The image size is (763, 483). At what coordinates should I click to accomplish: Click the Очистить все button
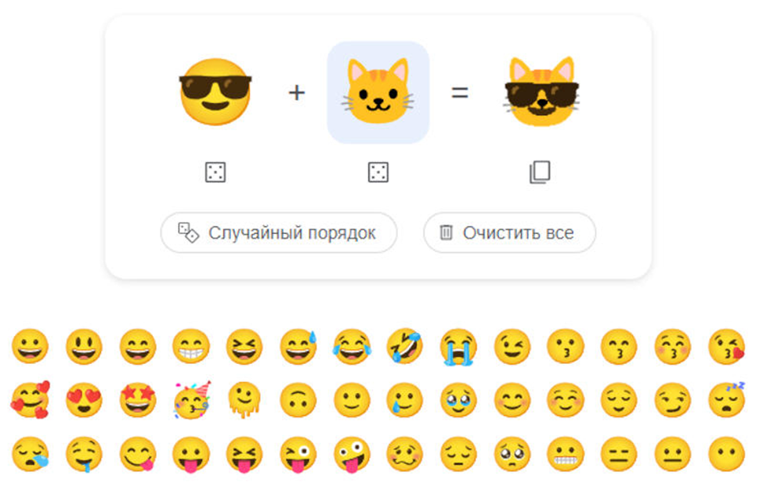tap(509, 232)
